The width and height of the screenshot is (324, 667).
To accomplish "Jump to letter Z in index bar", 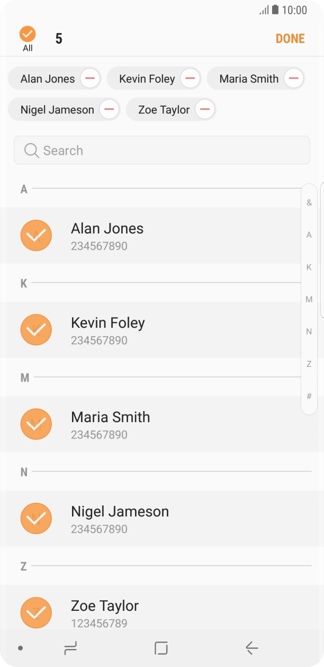I will click(309, 364).
